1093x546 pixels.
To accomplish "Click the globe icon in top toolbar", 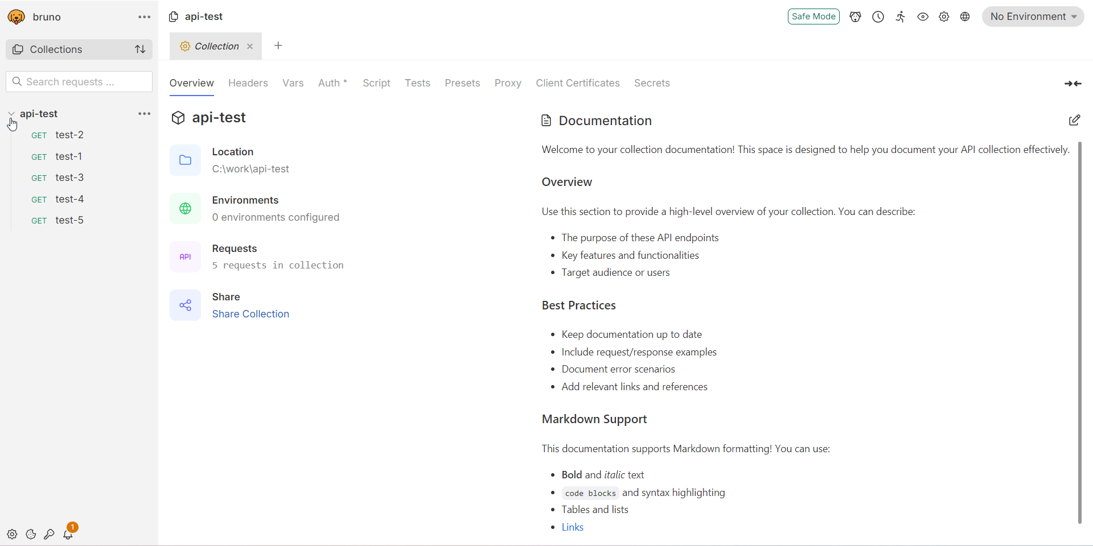I will (965, 17).
